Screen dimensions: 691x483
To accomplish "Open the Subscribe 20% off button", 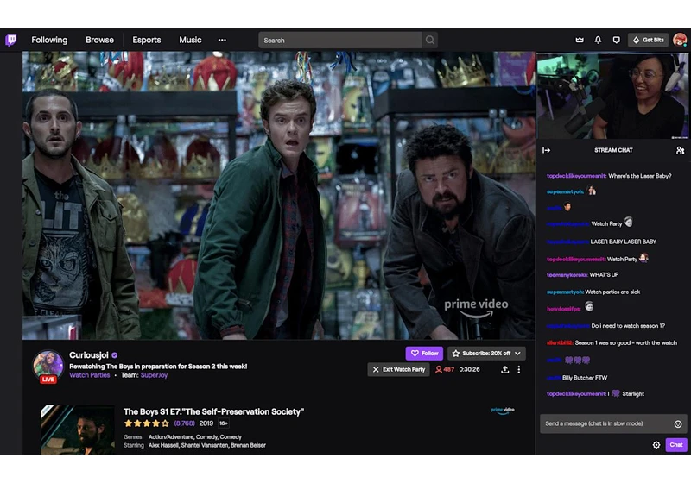I will [486, 354].
